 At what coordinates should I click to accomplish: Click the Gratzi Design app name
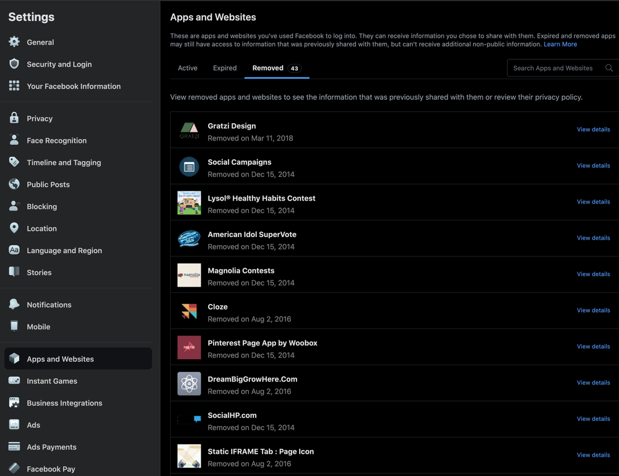232,126
